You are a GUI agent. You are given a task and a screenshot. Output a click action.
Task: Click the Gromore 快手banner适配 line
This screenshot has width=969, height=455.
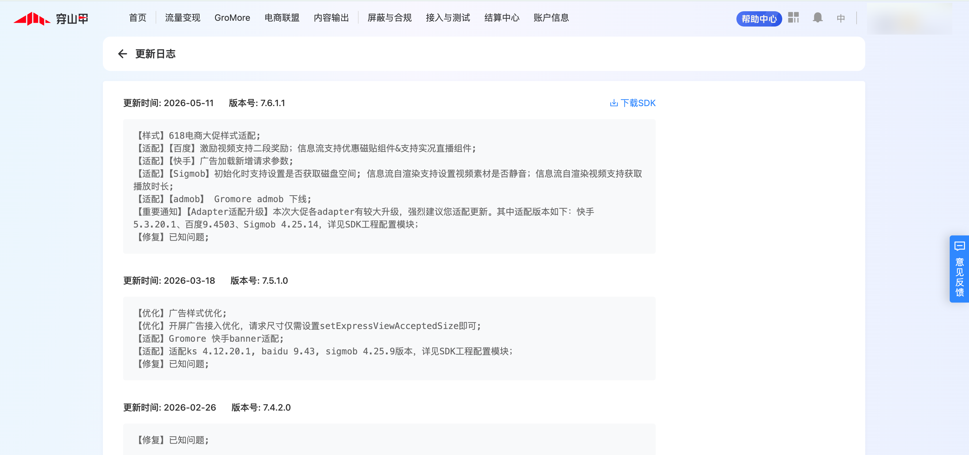pos(209,339)
